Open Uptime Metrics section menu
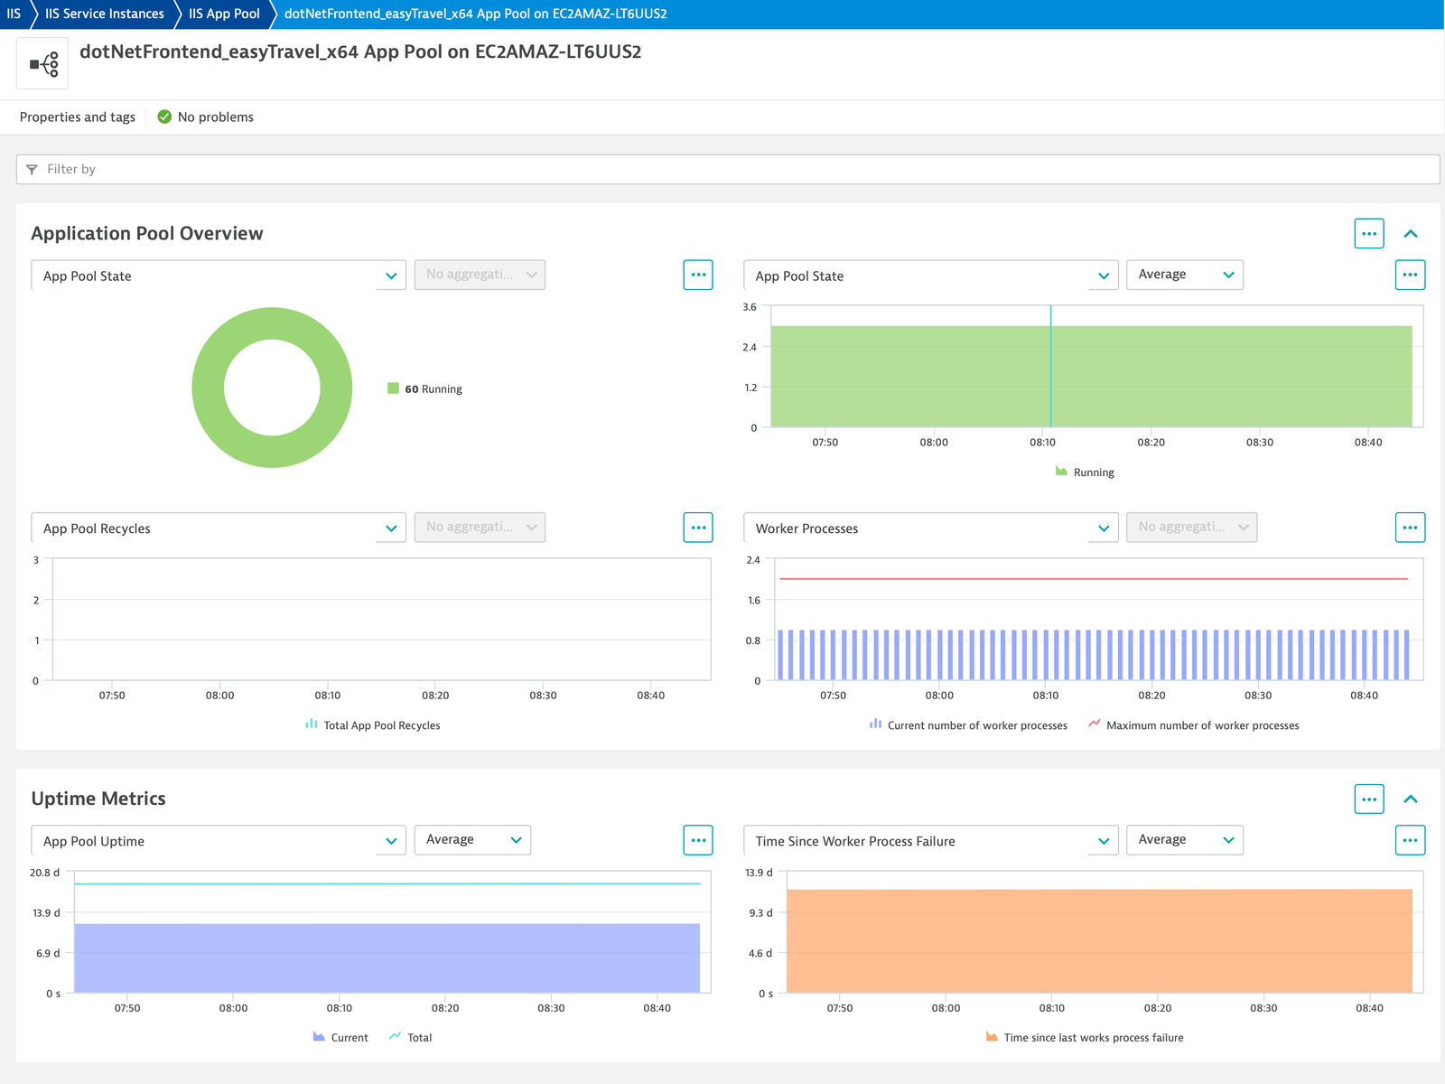Image resolution: width=1445 pixels, height=1084 pixels. click(1369, 799)
